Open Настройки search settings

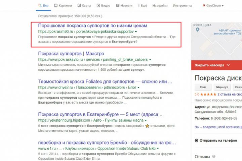click(x=160, y=6)
